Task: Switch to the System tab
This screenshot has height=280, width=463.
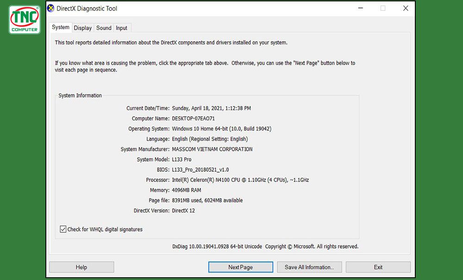Action: pos(61,27)
